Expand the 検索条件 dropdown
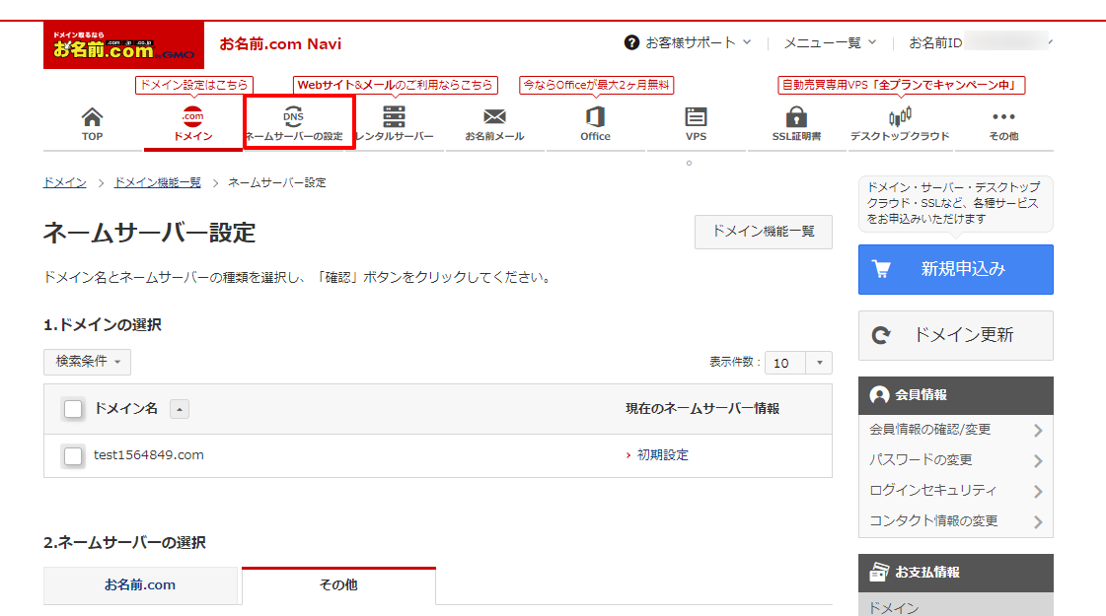 point(88,362)
